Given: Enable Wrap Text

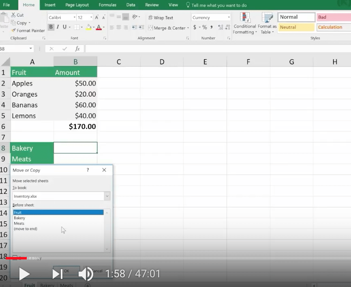Looking at the screenshot, I should (161, 17).
